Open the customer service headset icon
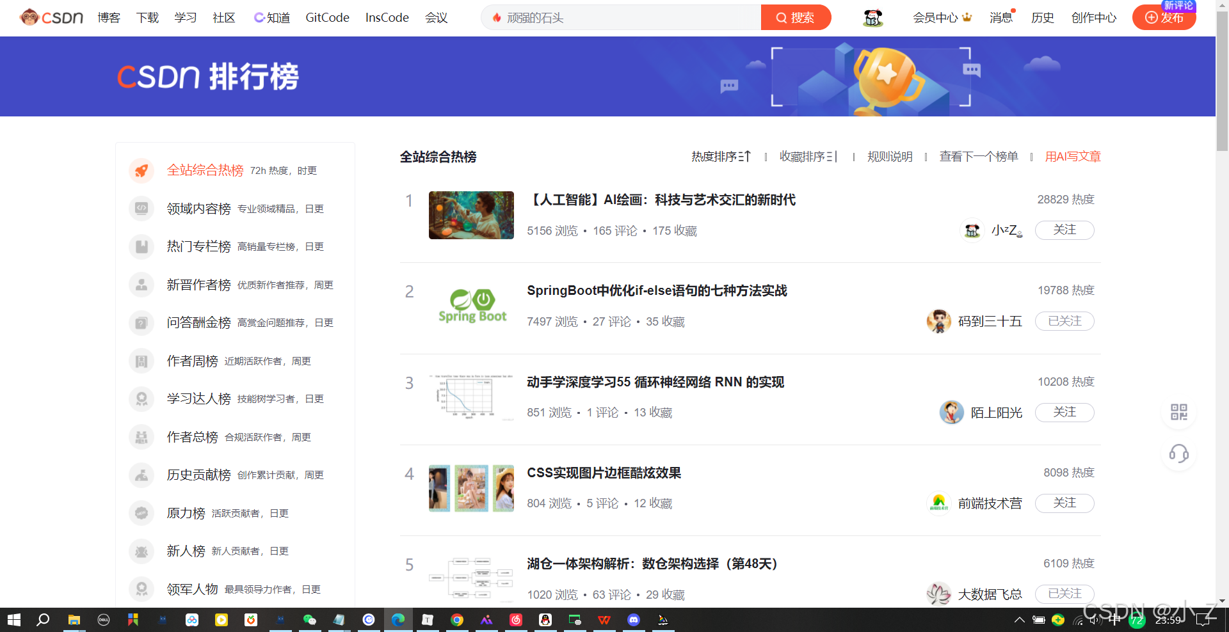1229x632 pixels. (1178, 454)
